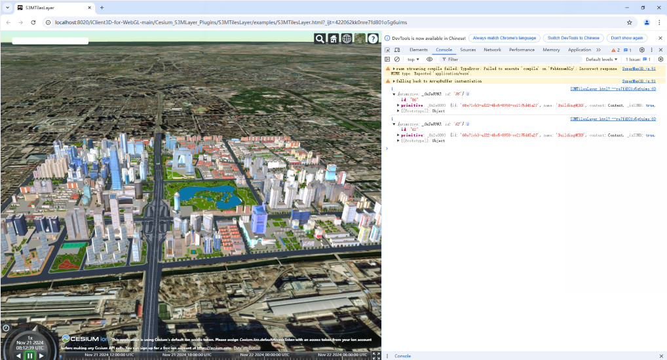Show the 2 warnings counter
The image size is (667, 360).
coord(615,50)
